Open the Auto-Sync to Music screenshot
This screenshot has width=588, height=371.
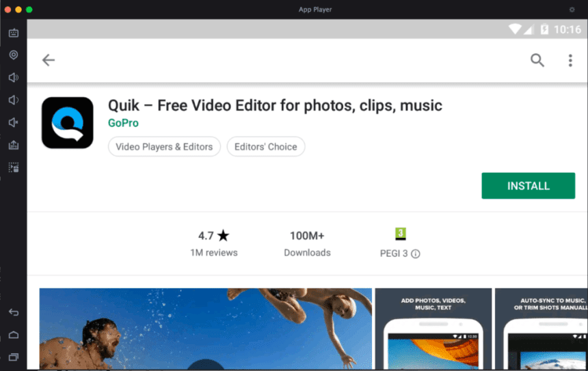(541, 329)
